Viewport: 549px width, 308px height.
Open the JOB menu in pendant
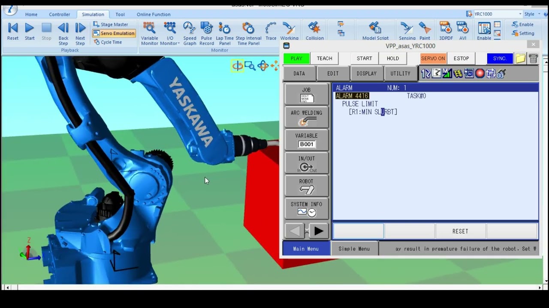point(307,94)
